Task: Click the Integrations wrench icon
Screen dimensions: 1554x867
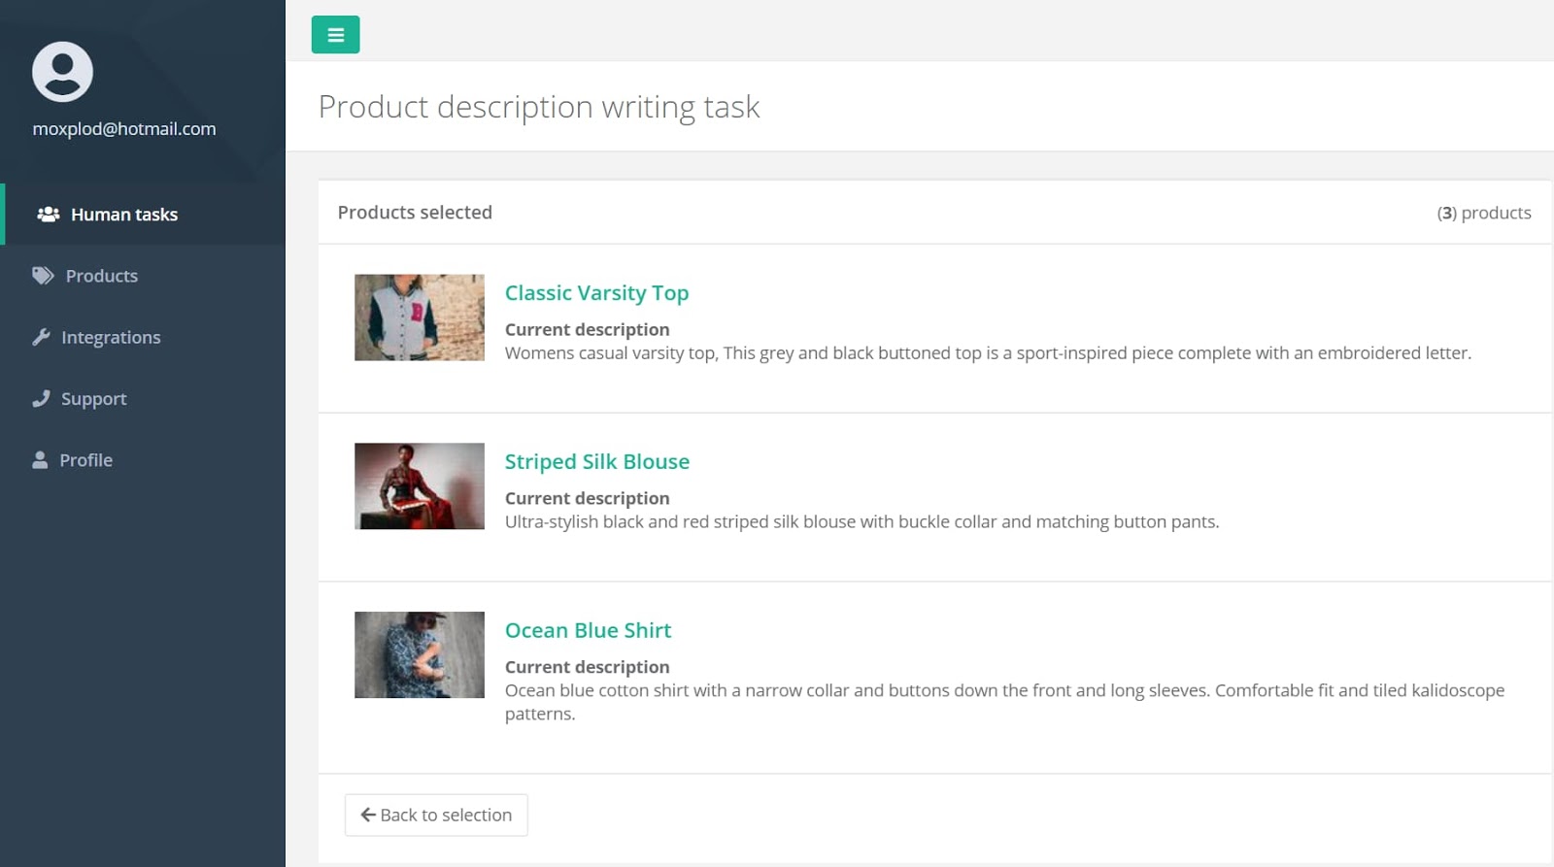Action: (41, 337)
